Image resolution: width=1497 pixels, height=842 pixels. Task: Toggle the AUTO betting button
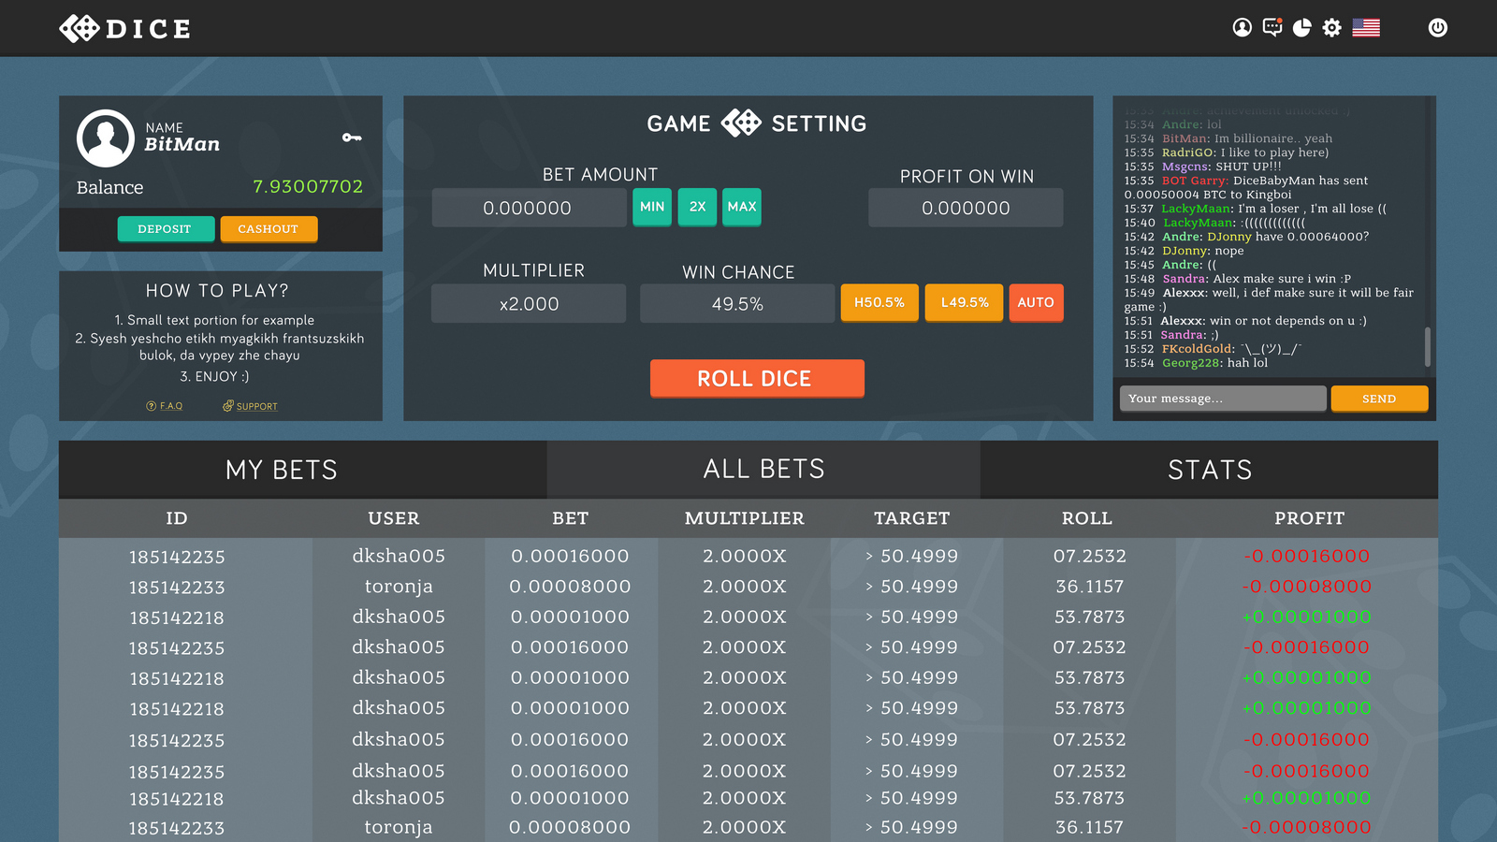pyautogui.click(x=1036, y=303)
